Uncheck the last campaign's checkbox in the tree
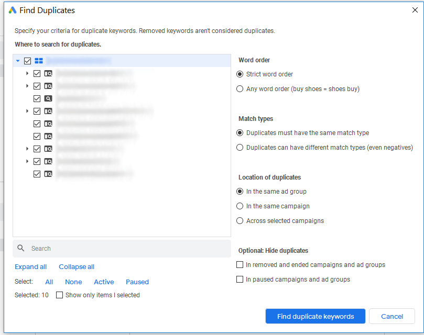 click(37, 174)
